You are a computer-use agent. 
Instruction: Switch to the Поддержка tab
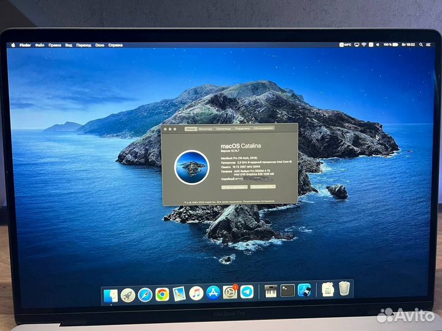pos(242,129)
